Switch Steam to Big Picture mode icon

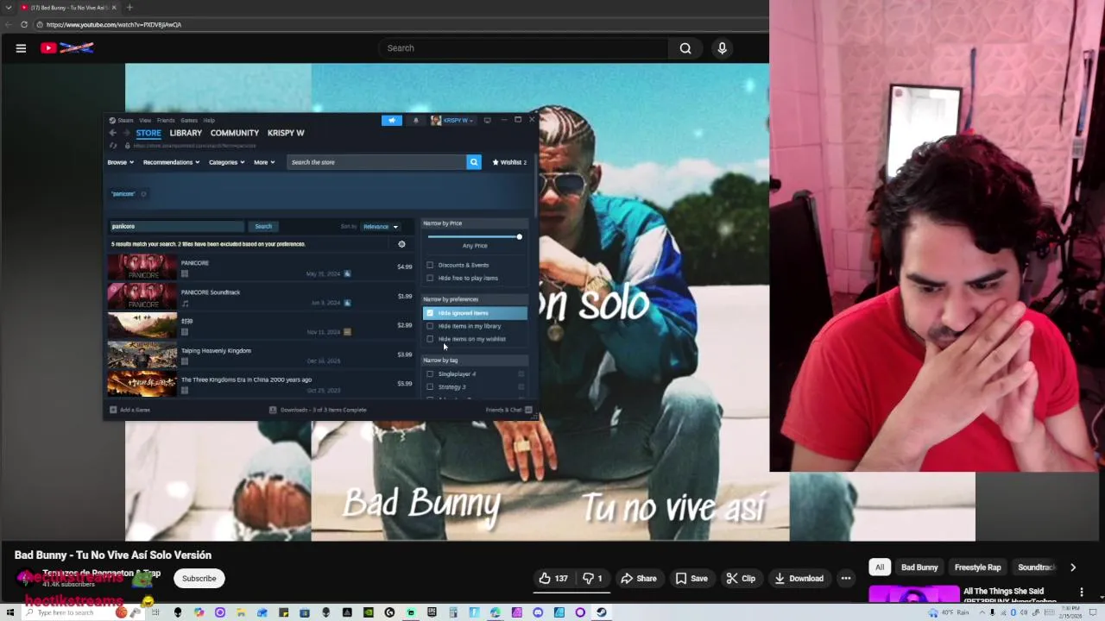click(x=487, y=120)
